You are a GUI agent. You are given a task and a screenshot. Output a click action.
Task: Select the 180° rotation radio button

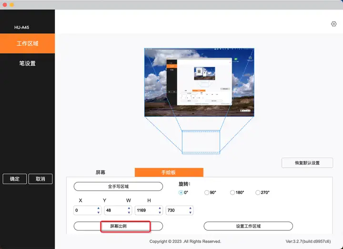pos(232,192)
